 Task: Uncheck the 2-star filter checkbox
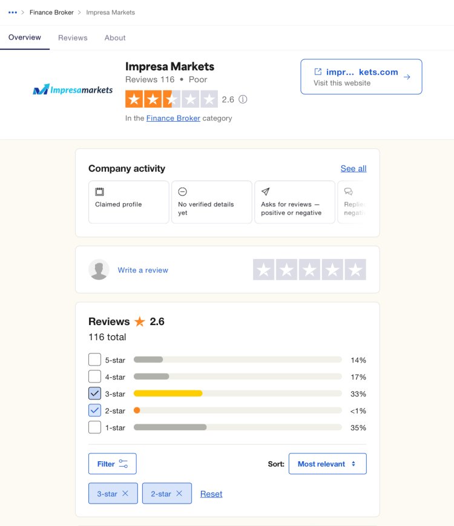94,410
